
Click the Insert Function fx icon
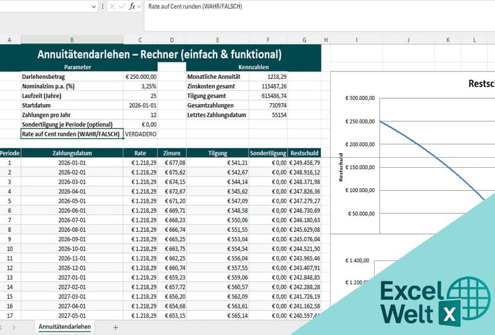tap(132, 6)
